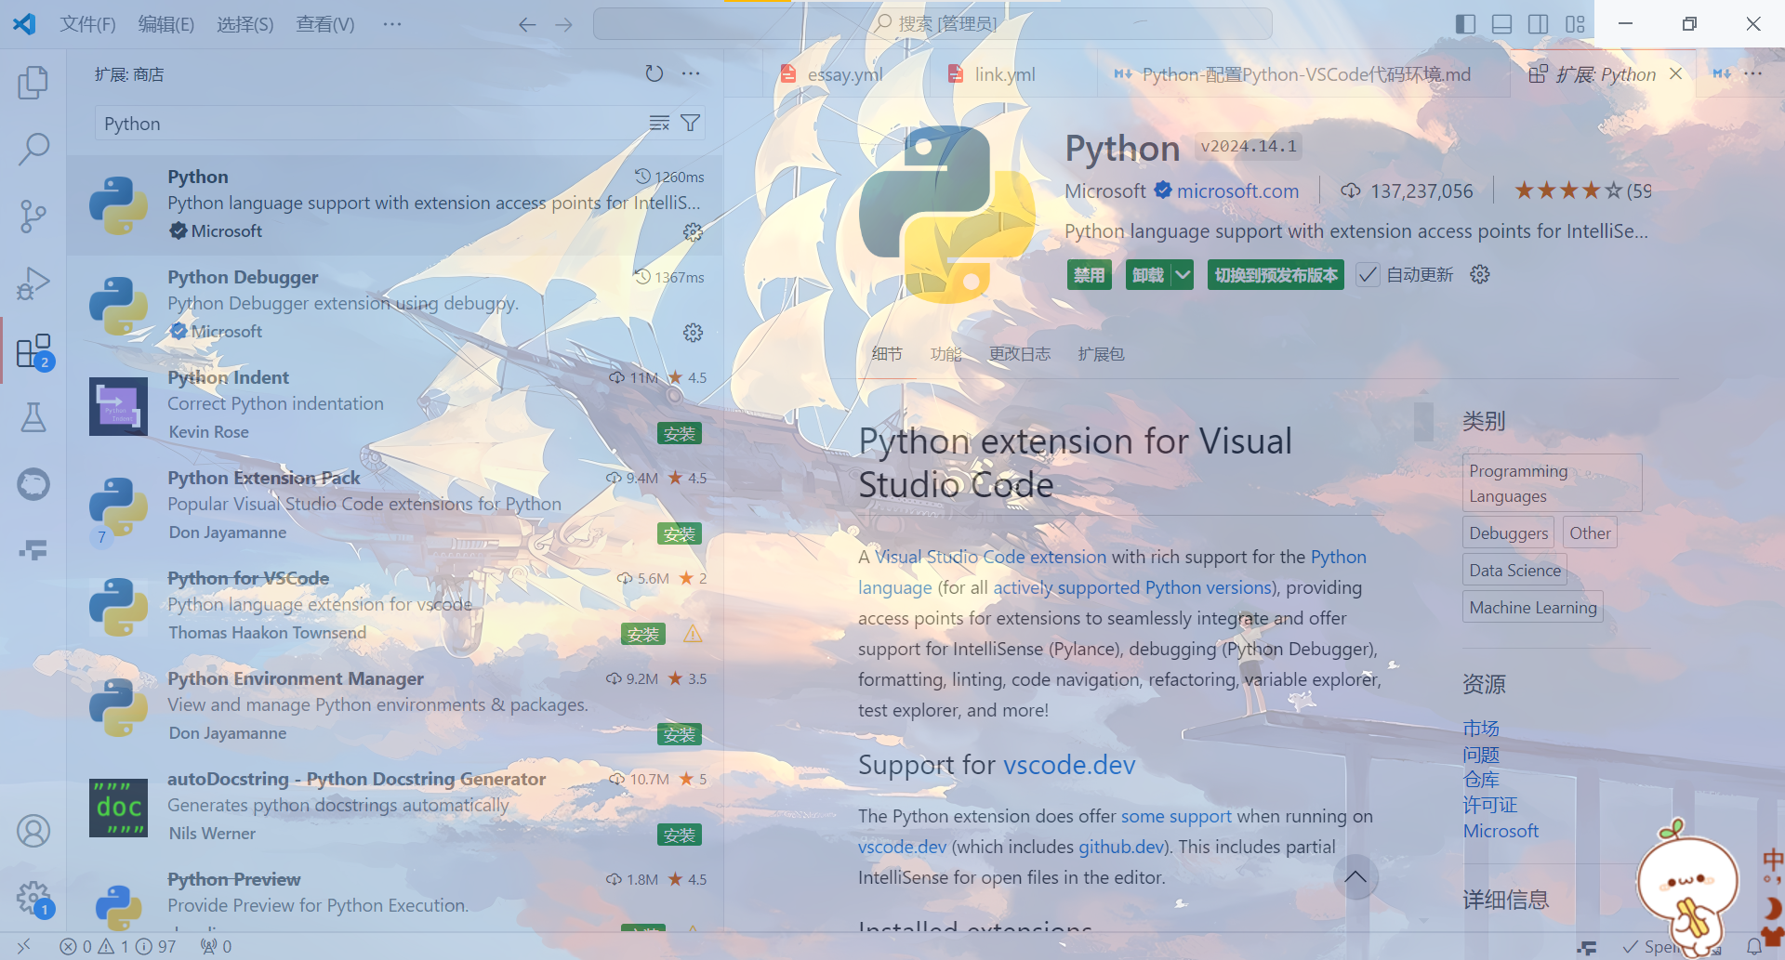Click the scroll to top arrow button

pos(1355,876)
